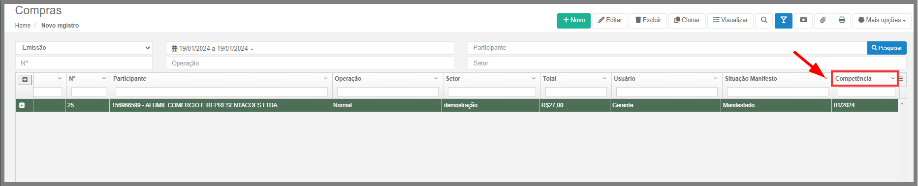Go to the Home breadcrumb link
This screenshot has height=186, width=918.
(23, 26)
